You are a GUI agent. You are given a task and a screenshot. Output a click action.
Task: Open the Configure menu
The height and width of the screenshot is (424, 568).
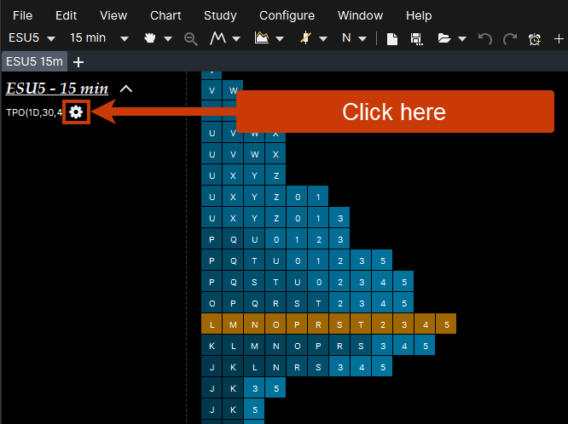287,15
